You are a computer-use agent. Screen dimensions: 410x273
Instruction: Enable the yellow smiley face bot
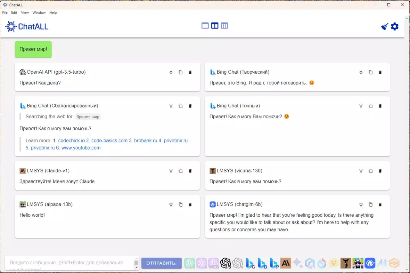tap(334, 263)
